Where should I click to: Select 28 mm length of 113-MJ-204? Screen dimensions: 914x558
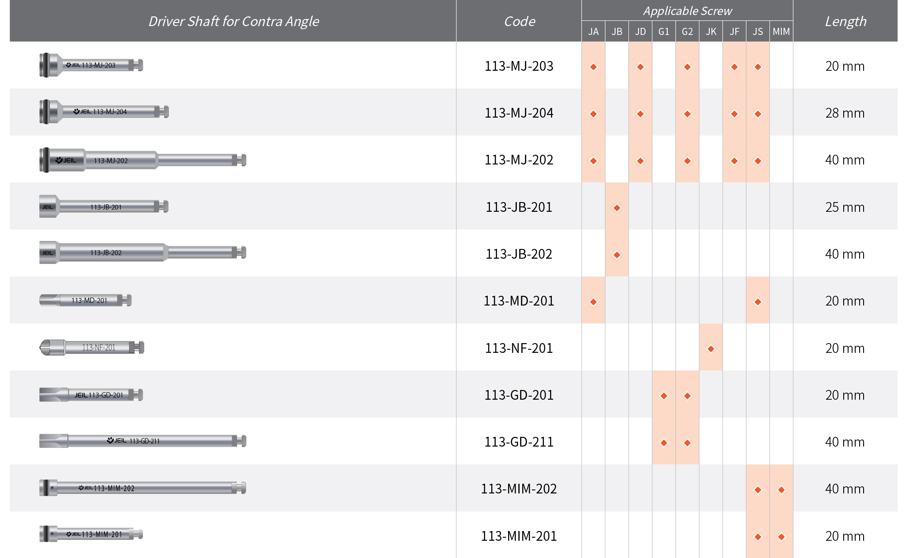(x=845, y=113)
